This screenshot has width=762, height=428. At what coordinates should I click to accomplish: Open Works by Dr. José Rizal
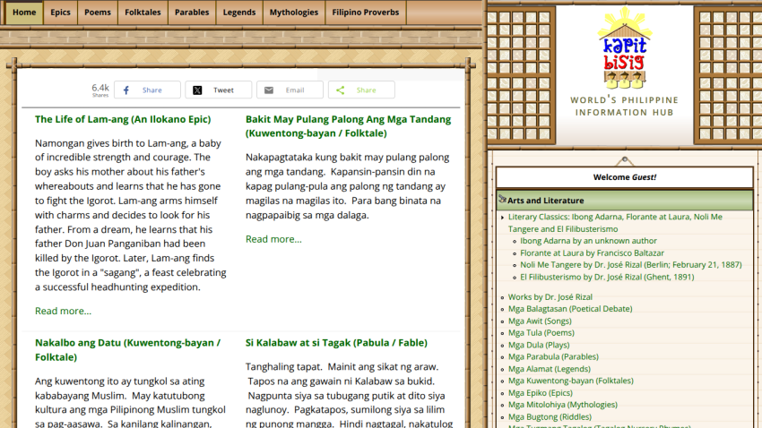click(550, 297)
